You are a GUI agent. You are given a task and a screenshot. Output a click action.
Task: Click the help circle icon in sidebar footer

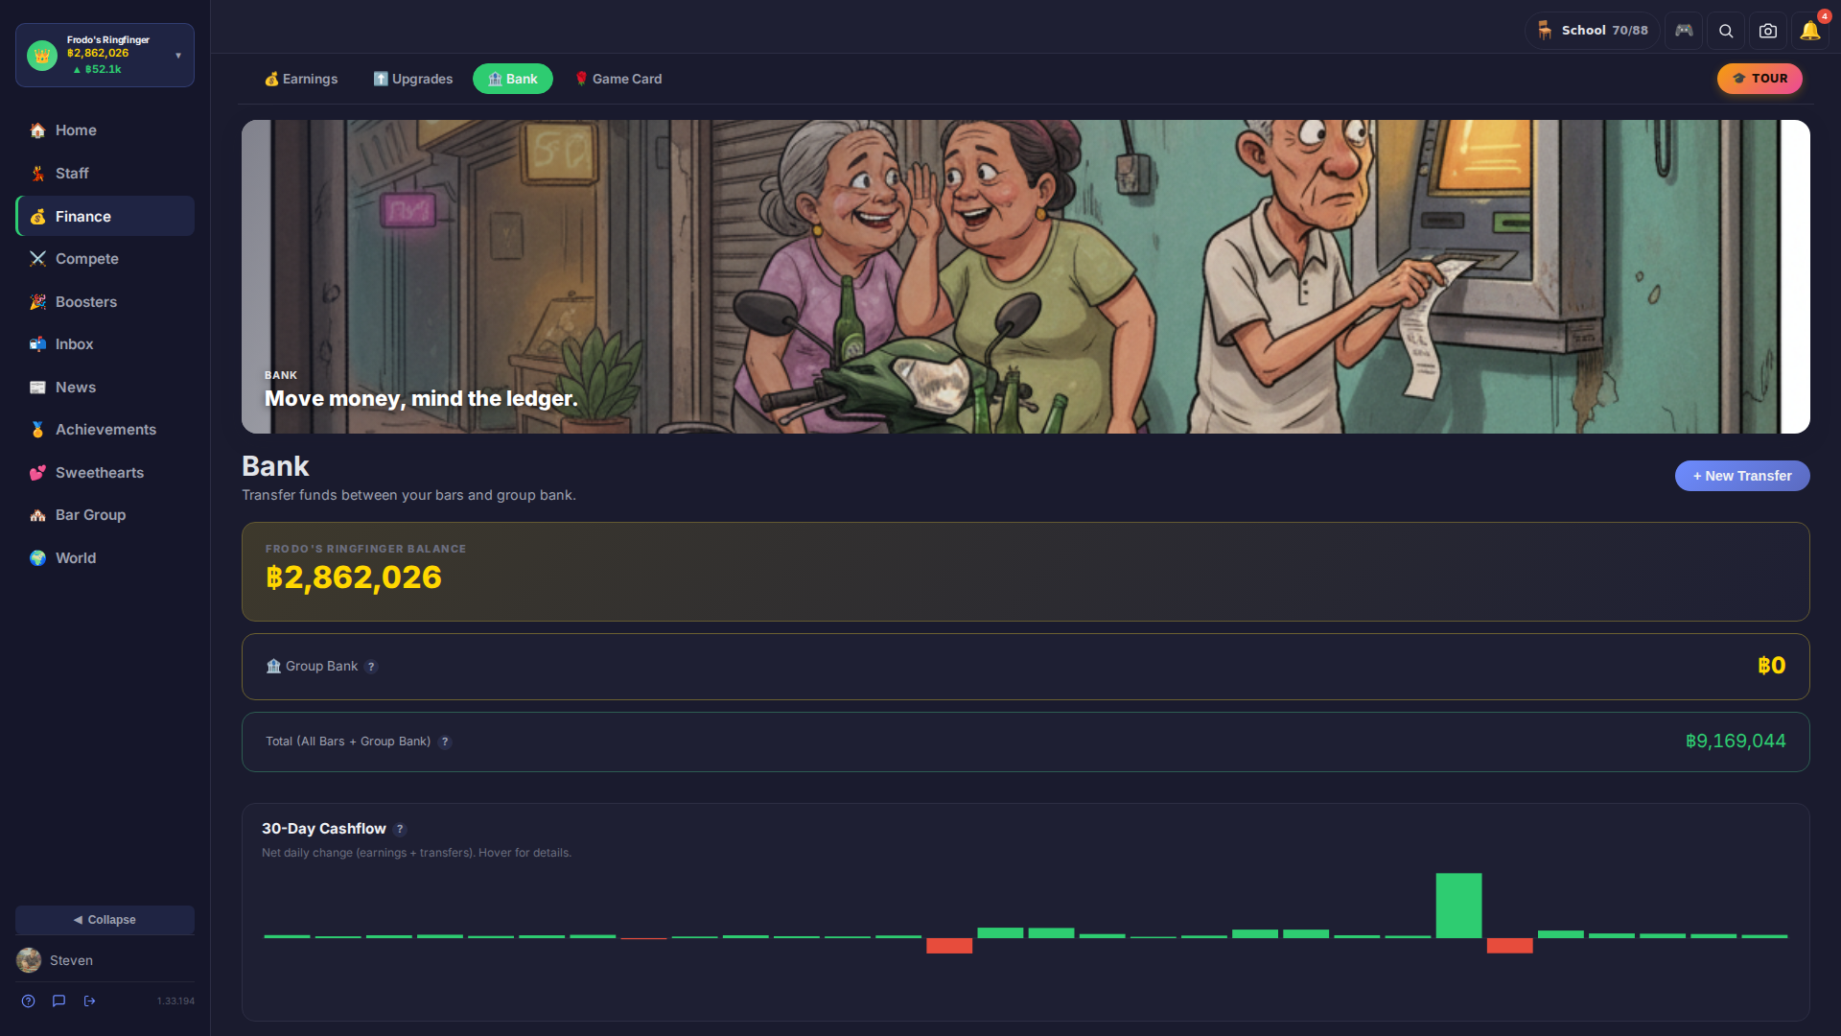[x=29, y=1001]
